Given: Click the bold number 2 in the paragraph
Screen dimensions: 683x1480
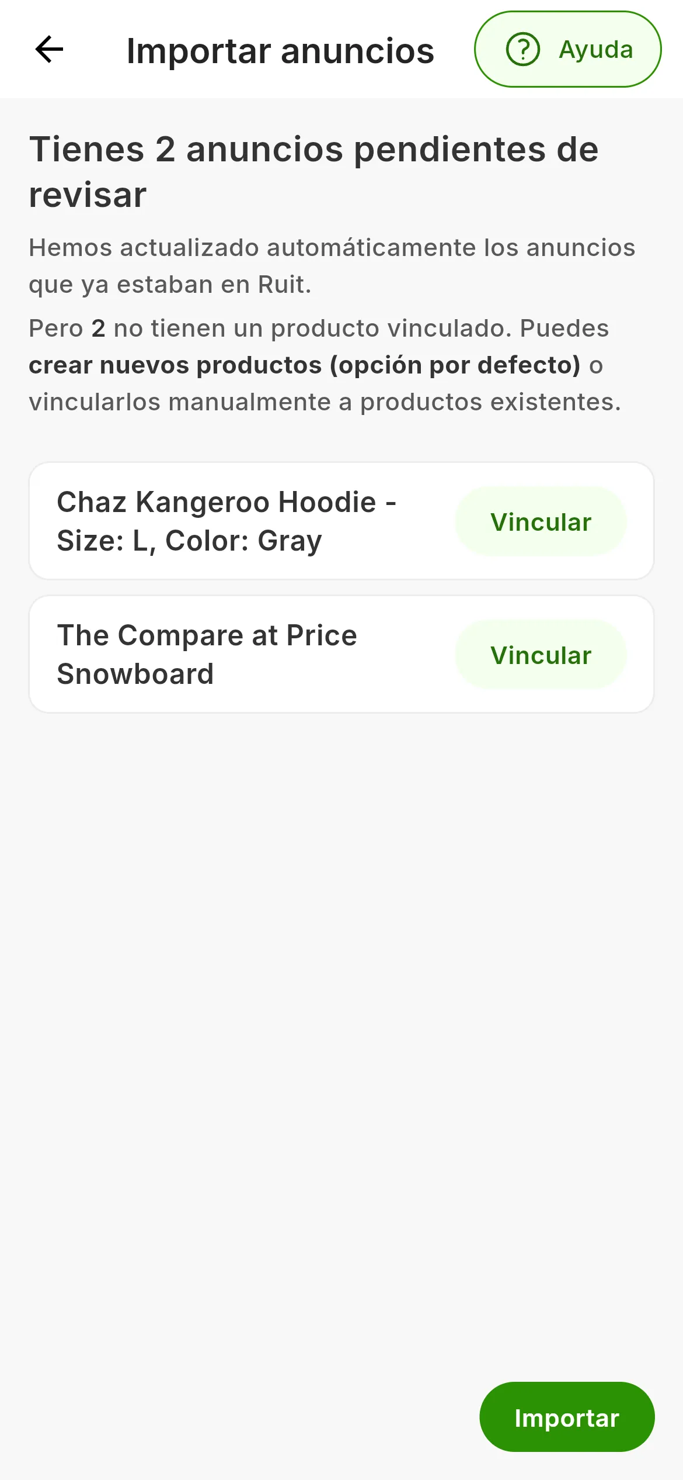Looking at the screenshot, I should pyautogui.click(x=98, y=328).
